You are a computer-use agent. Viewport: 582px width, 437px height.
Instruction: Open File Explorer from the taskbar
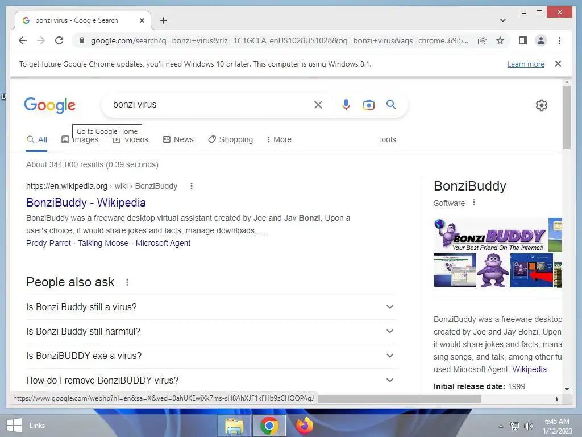point(234,426)
